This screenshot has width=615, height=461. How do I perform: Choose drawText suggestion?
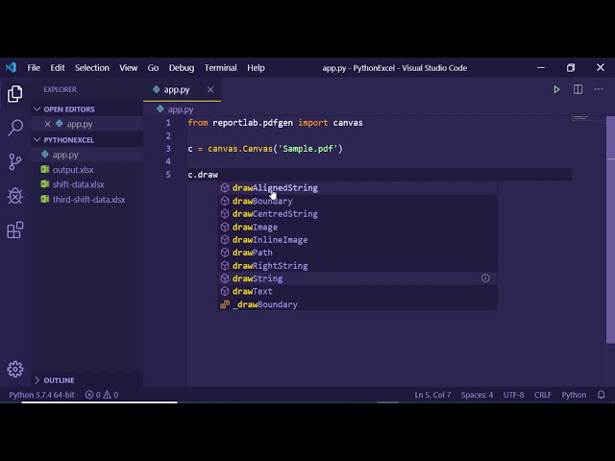(x=357, y=291)
